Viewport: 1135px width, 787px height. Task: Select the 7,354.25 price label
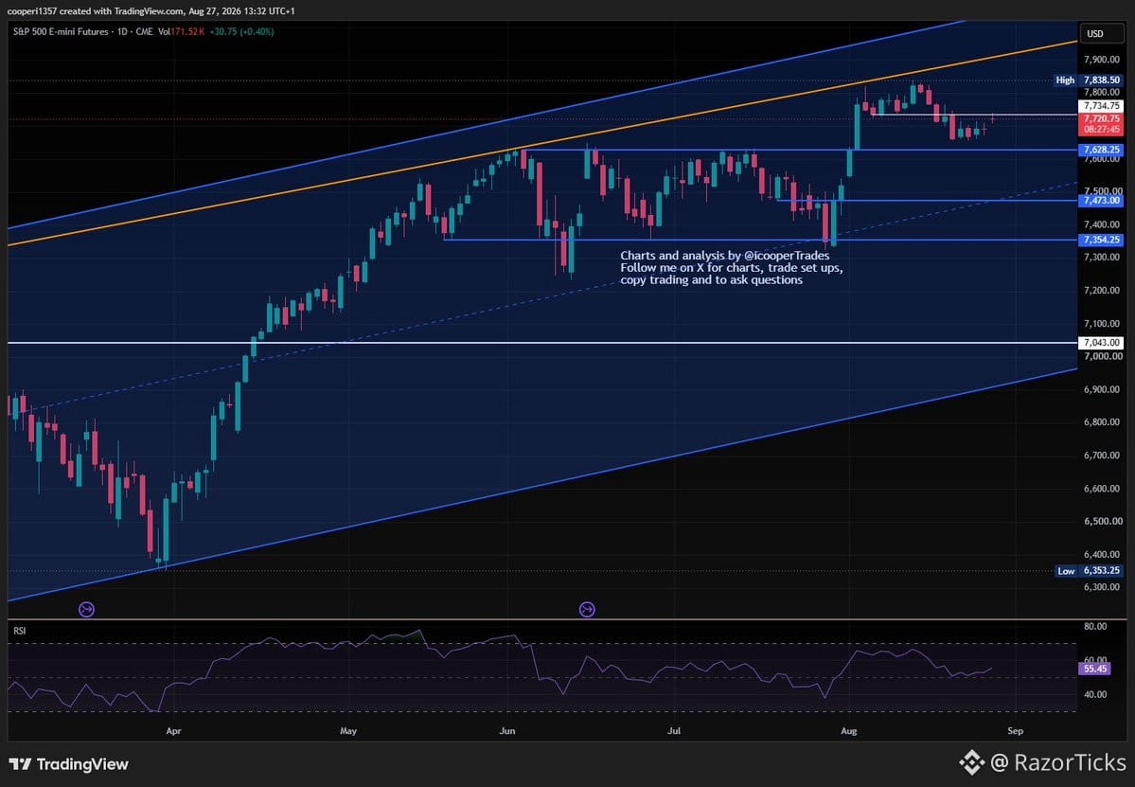pos(1101,240)
